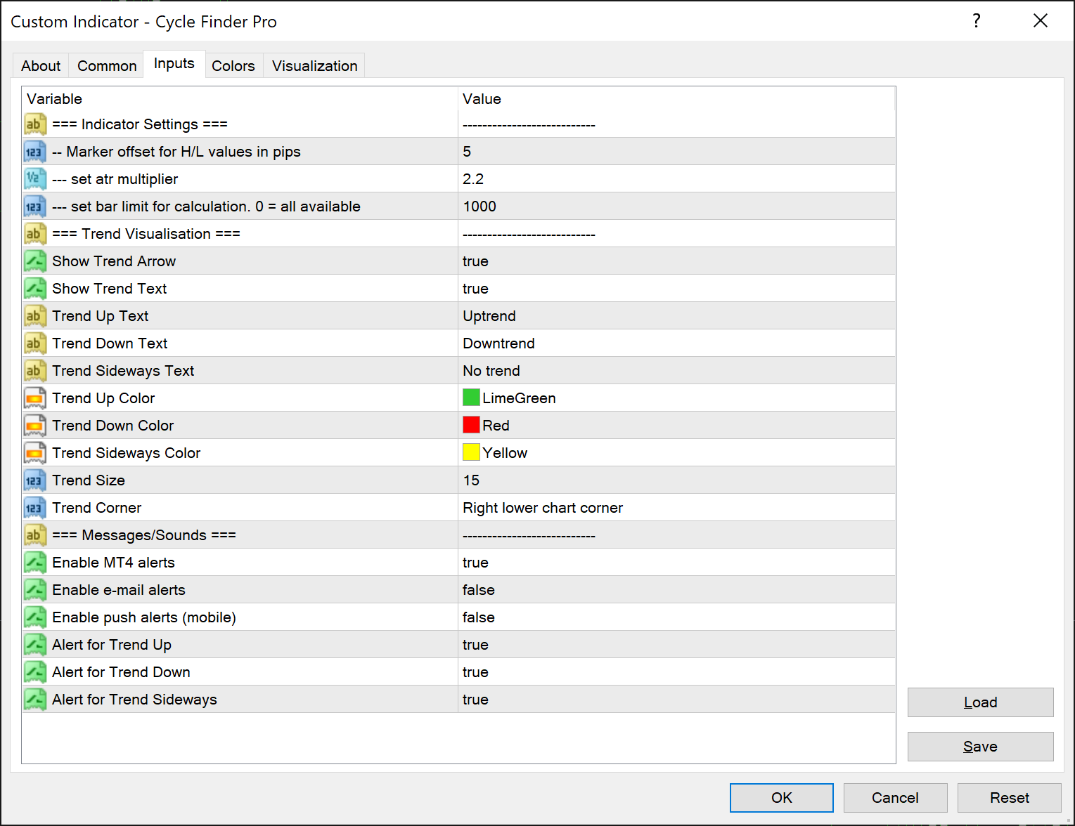Toggle the Enable MT4 alerts value
1075x826 pixels.
pyautogui.click(x=676, y=563)
